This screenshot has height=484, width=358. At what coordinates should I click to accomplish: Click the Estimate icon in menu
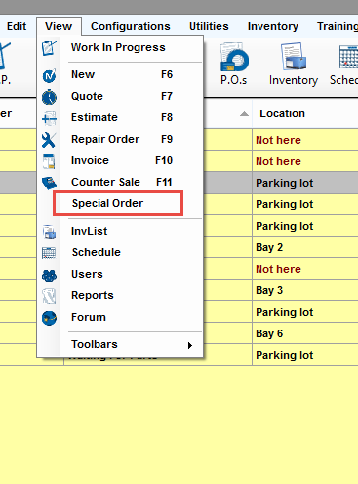(49, 118)
